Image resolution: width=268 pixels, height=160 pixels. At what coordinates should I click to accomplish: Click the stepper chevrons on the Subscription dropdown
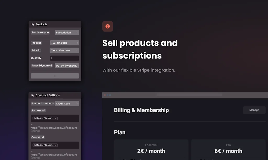(x=77, y=32)
